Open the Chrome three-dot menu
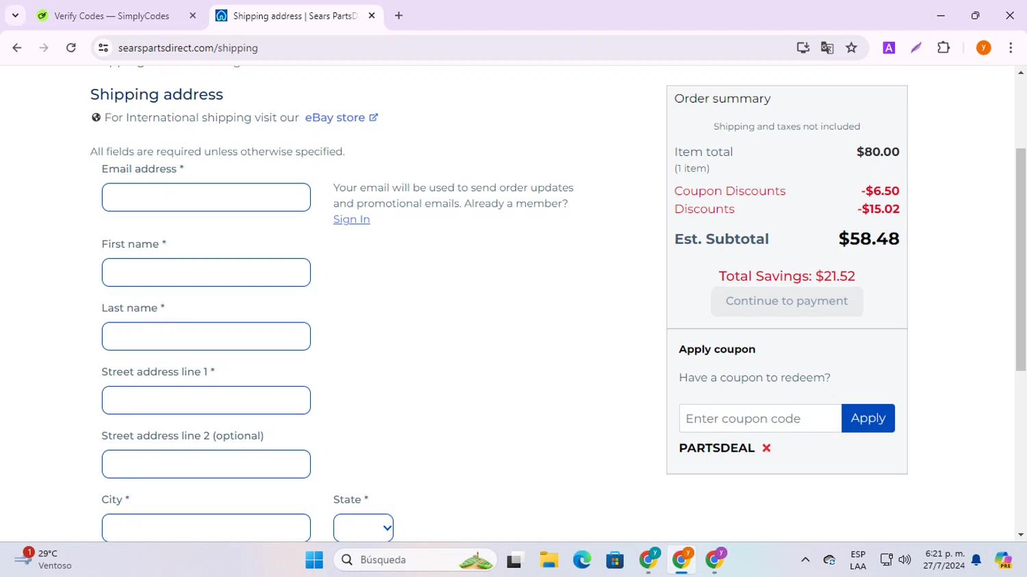The image size is (1027, 577). point(1011,48)
